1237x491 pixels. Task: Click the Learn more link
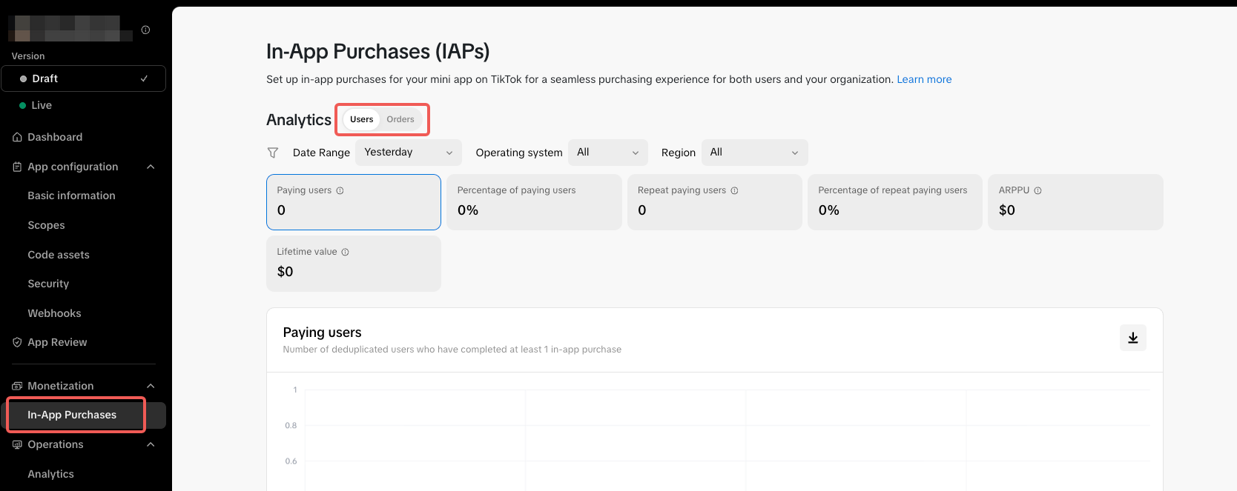click(923, 79)
